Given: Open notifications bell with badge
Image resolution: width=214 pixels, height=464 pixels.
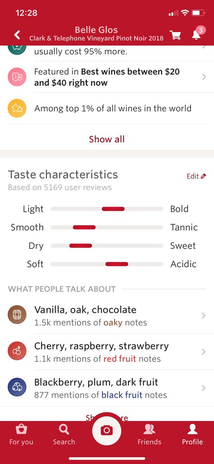Looking at the screenshot, I should click(196, 34).
